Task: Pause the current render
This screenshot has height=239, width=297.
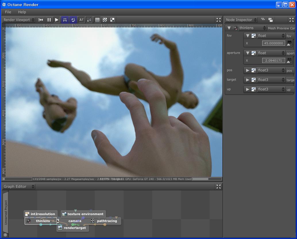Action: click(x=49, y=20)
